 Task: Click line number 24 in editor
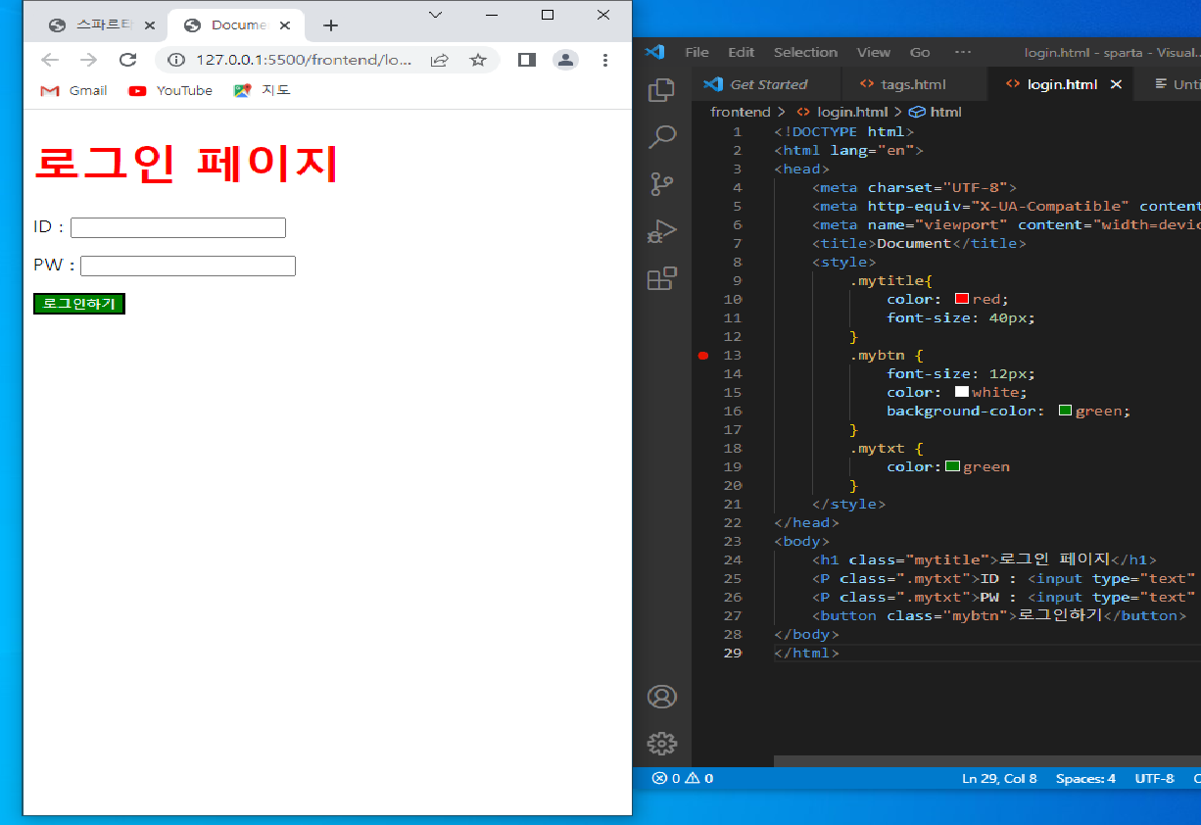click(732, 559)
